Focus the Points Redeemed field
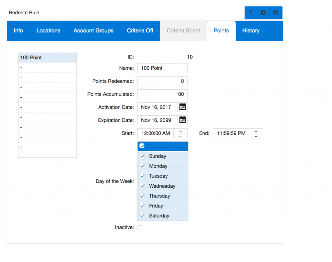 pyautogui.click(x=162, y=81)
